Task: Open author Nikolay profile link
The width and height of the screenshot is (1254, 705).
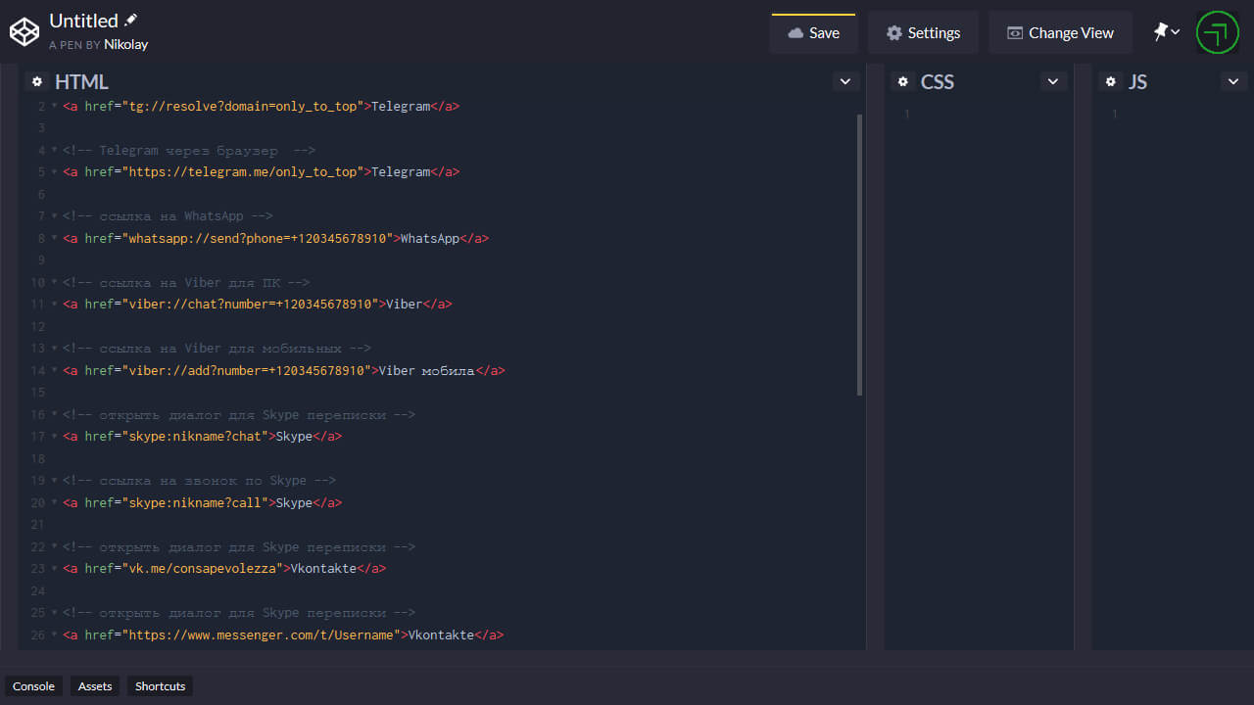Action: pos(126,44)
